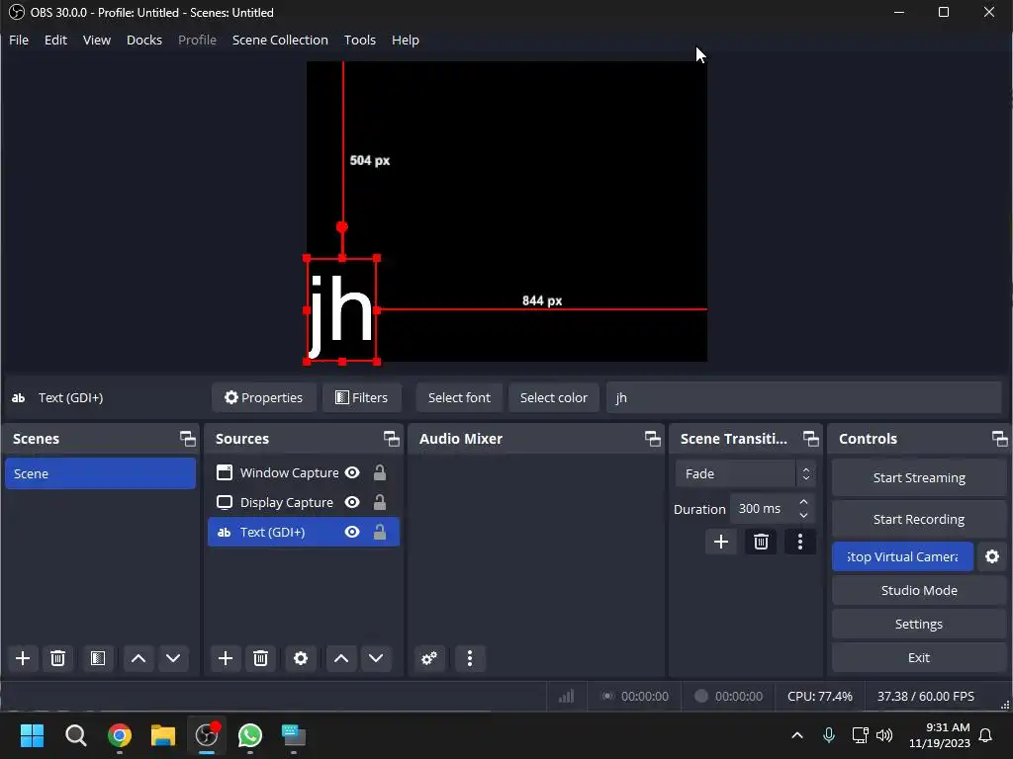This screenshot has height=759, width=1013.
Task: Open the Help menu
Action: click(x=405, y=40)
